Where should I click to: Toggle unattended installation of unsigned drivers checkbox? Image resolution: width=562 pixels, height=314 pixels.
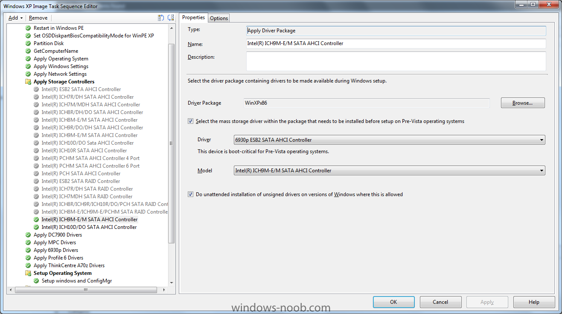[x=190, y=194]
